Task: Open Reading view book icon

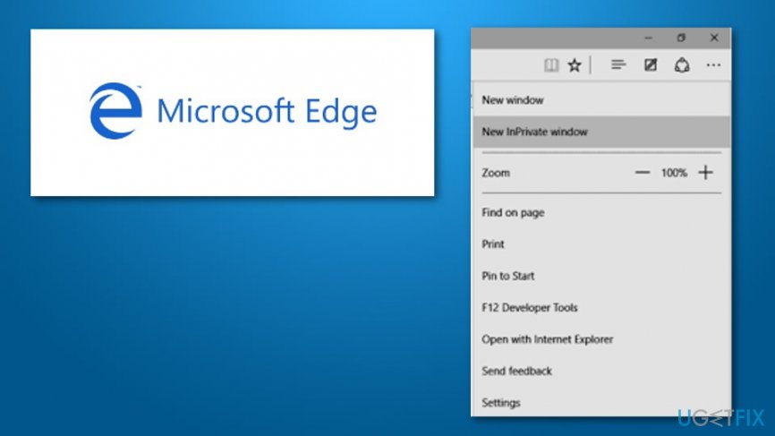Action: [x=551, y=65]
